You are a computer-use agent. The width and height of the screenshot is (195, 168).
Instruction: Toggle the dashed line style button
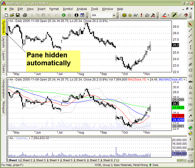click(x=180, y=15)
